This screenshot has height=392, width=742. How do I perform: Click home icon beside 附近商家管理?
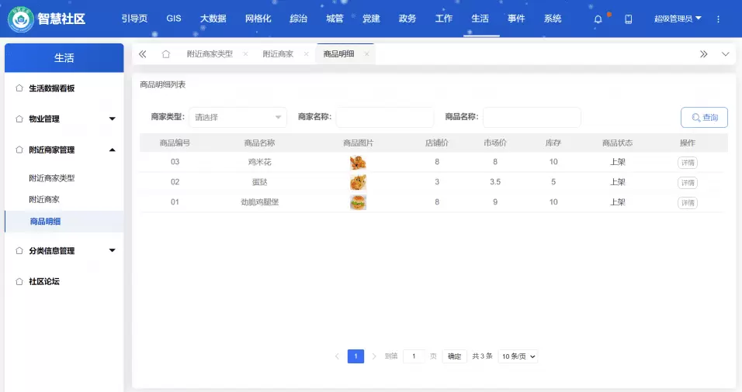19,150
